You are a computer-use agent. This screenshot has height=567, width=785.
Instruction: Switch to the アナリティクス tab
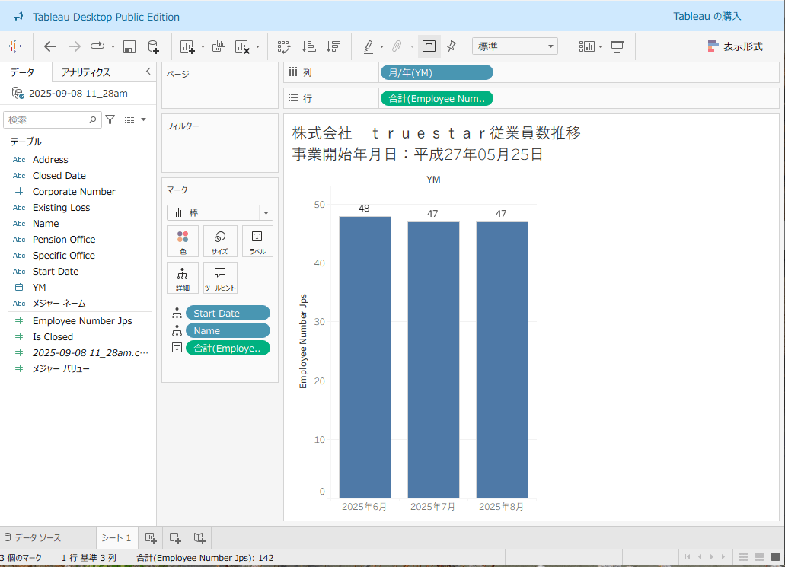[x=86, y=72]
